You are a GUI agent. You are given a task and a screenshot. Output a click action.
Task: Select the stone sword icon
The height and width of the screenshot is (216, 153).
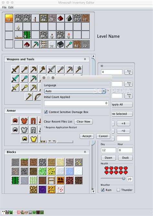pos(51,69)
